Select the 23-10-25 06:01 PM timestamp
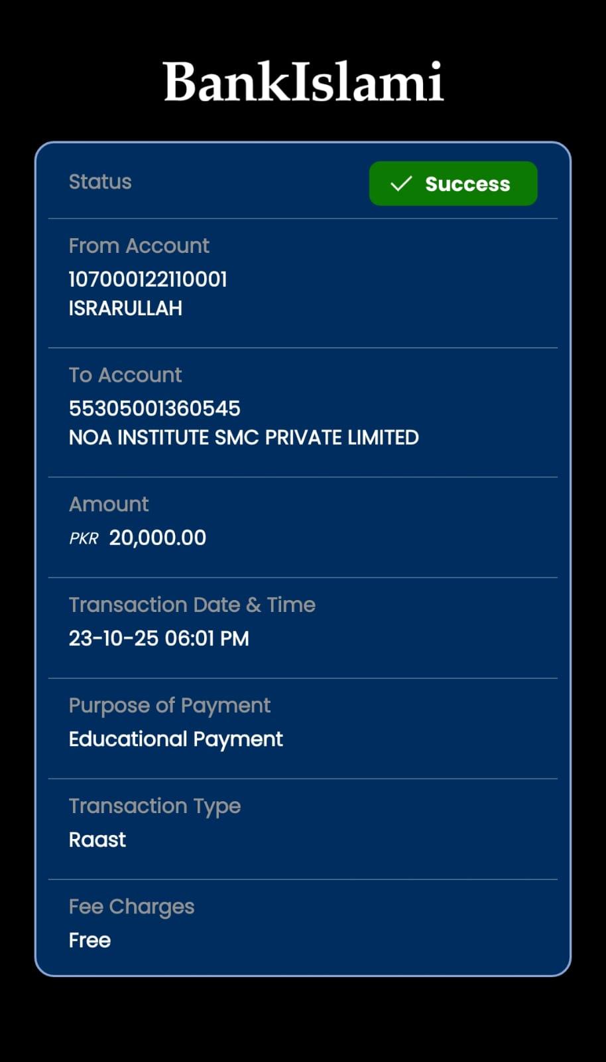The width and height of the screenshot is (606, 1062). pos(158,639)
